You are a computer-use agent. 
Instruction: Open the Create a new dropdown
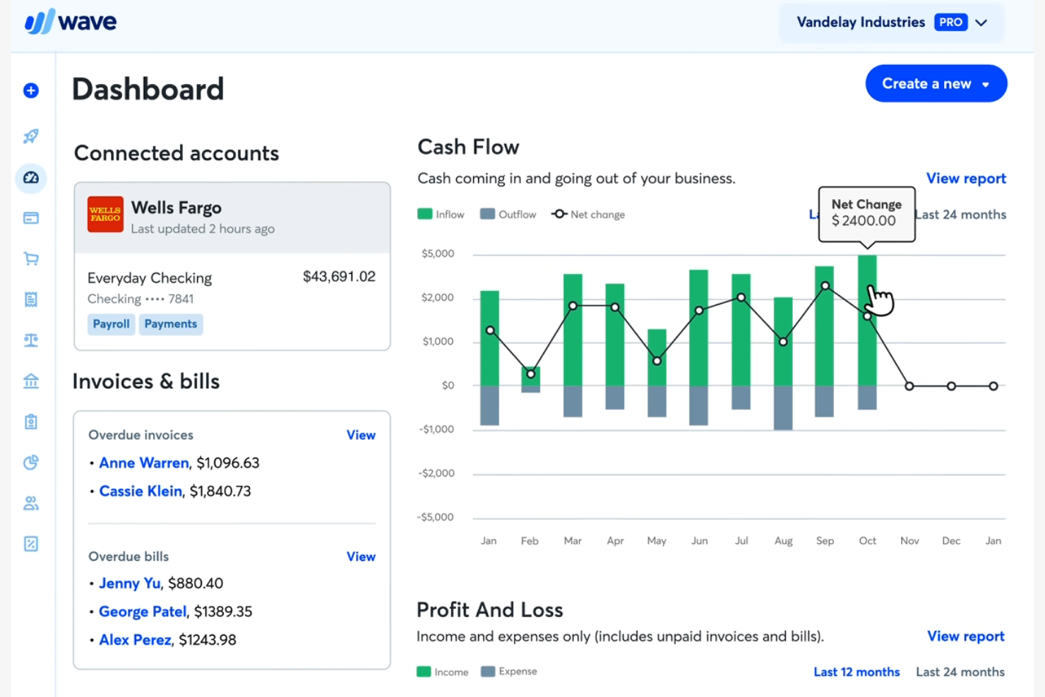click(936, 83)
